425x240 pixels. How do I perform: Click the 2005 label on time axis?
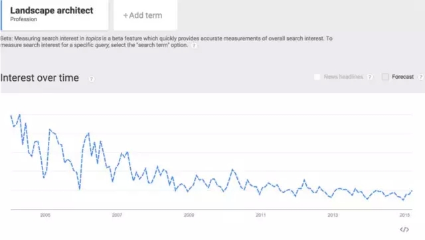click(45, 215)
